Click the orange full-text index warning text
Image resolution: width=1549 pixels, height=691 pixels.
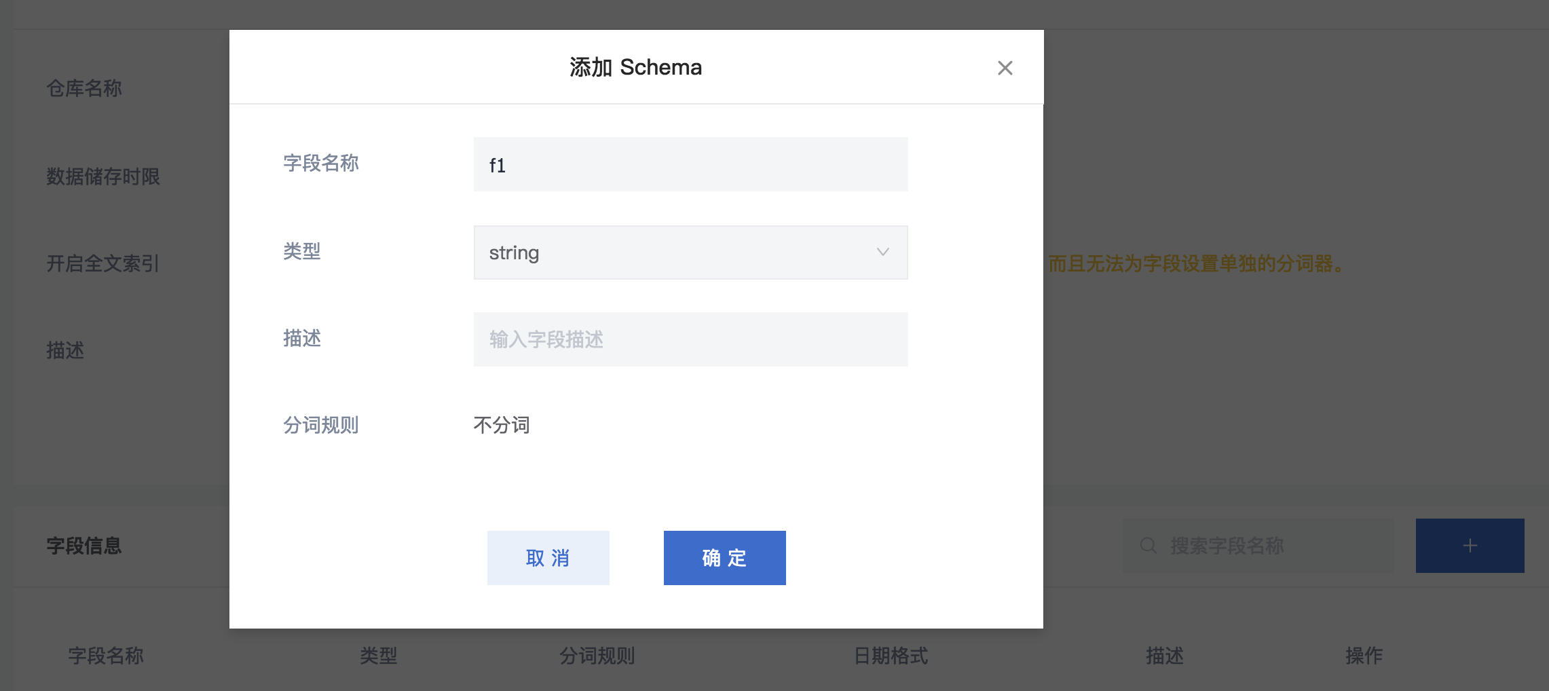1197,263
